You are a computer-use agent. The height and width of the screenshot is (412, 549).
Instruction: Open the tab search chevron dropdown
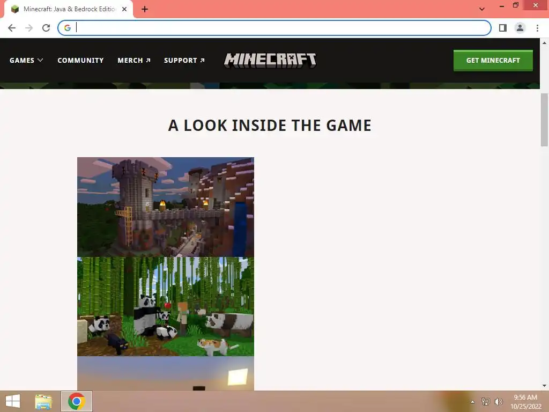coord(482,9)
